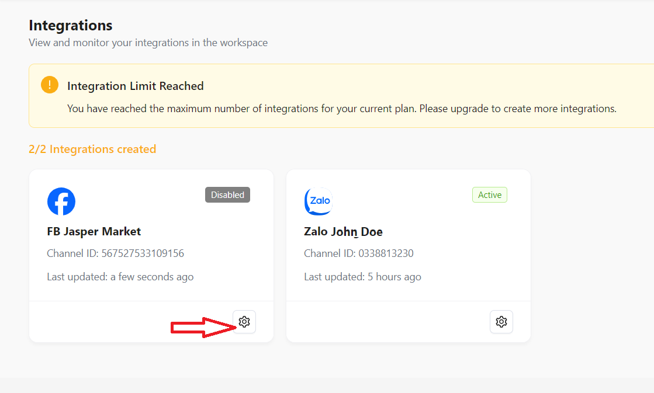
Task: Click the Disabled status badge
Action: point(227,195)
